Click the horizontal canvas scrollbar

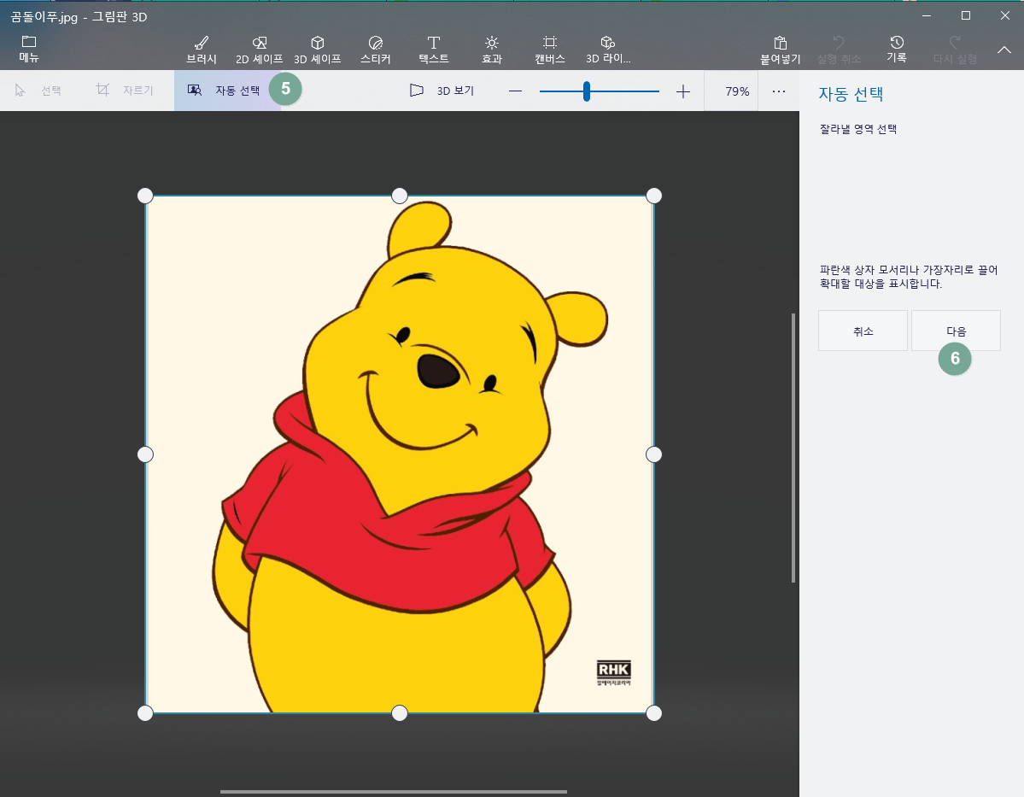tap(393, 792)
